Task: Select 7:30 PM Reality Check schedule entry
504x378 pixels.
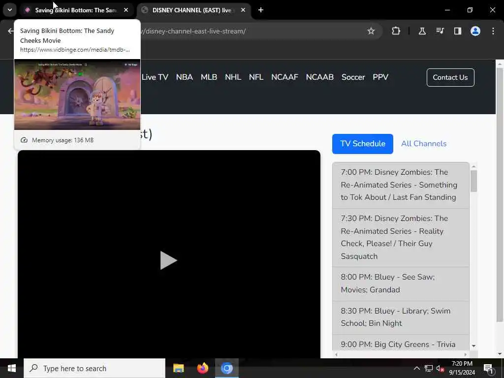Action: click(x=401, y=238)
